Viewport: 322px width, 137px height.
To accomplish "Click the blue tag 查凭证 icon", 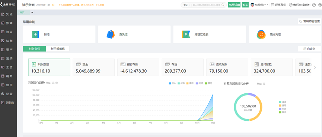I will click(111, 34).
